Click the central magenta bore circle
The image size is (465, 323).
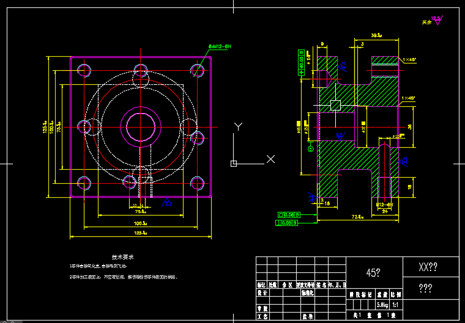[x=140, y=126]
